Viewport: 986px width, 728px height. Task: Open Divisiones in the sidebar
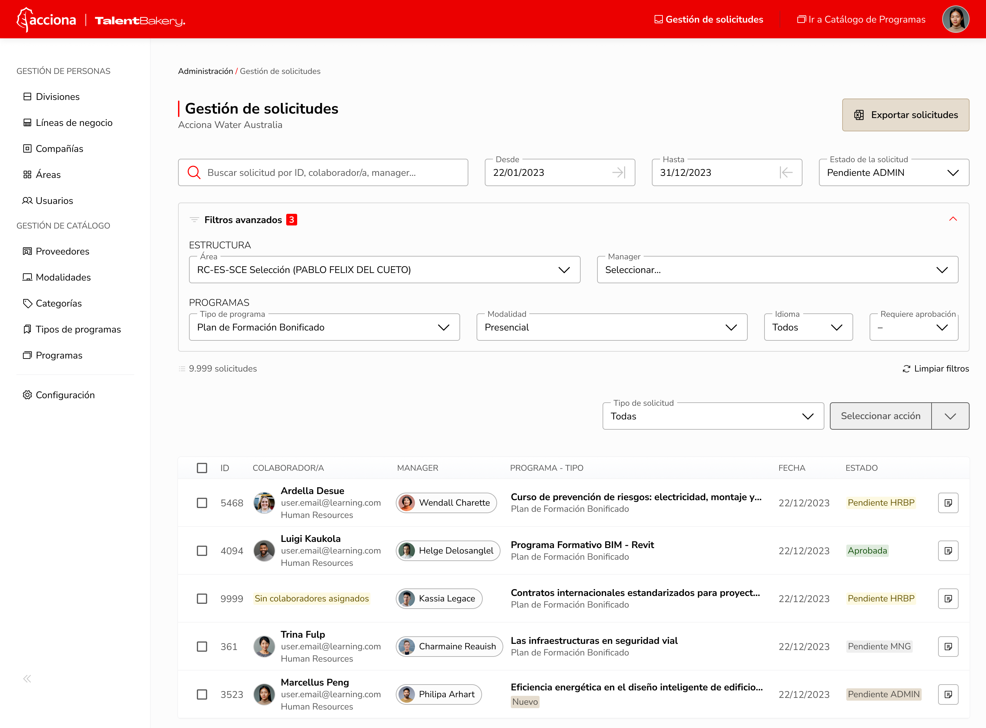(x=57, y=96)
